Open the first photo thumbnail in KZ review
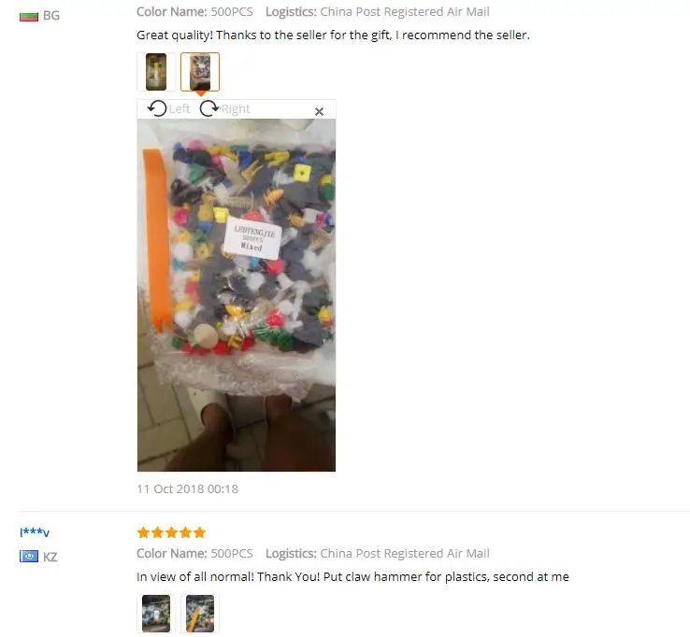690x637 pixels. (x=156, y=613)
